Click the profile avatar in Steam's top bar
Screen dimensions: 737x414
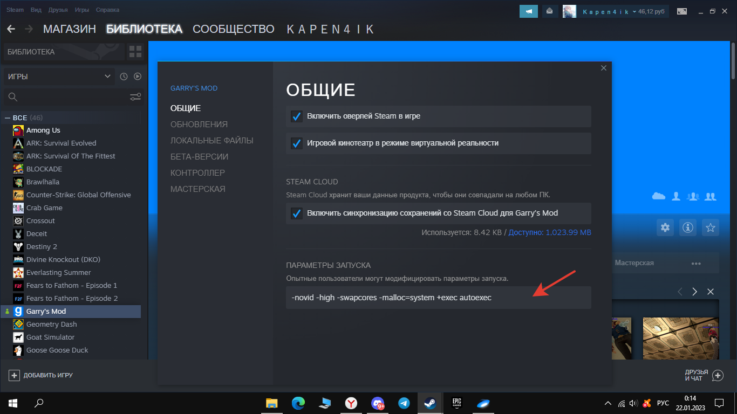coord(569,11)
